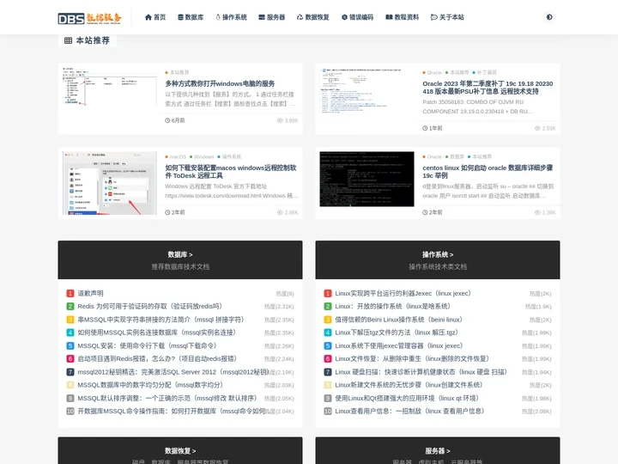Click the eye view icon beside 2.86K
The image size is (618, 464).
coord(280,212)
